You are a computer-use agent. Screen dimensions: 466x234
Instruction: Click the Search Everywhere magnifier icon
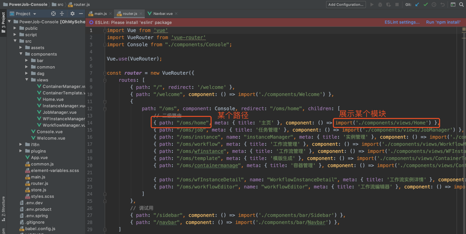point(461,5)
